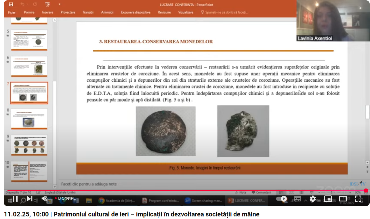The height and width of the screenshot is (219, 370).
Task: Click the Undo arrow in PowerPoint
Action: click(x=22, y=4)
